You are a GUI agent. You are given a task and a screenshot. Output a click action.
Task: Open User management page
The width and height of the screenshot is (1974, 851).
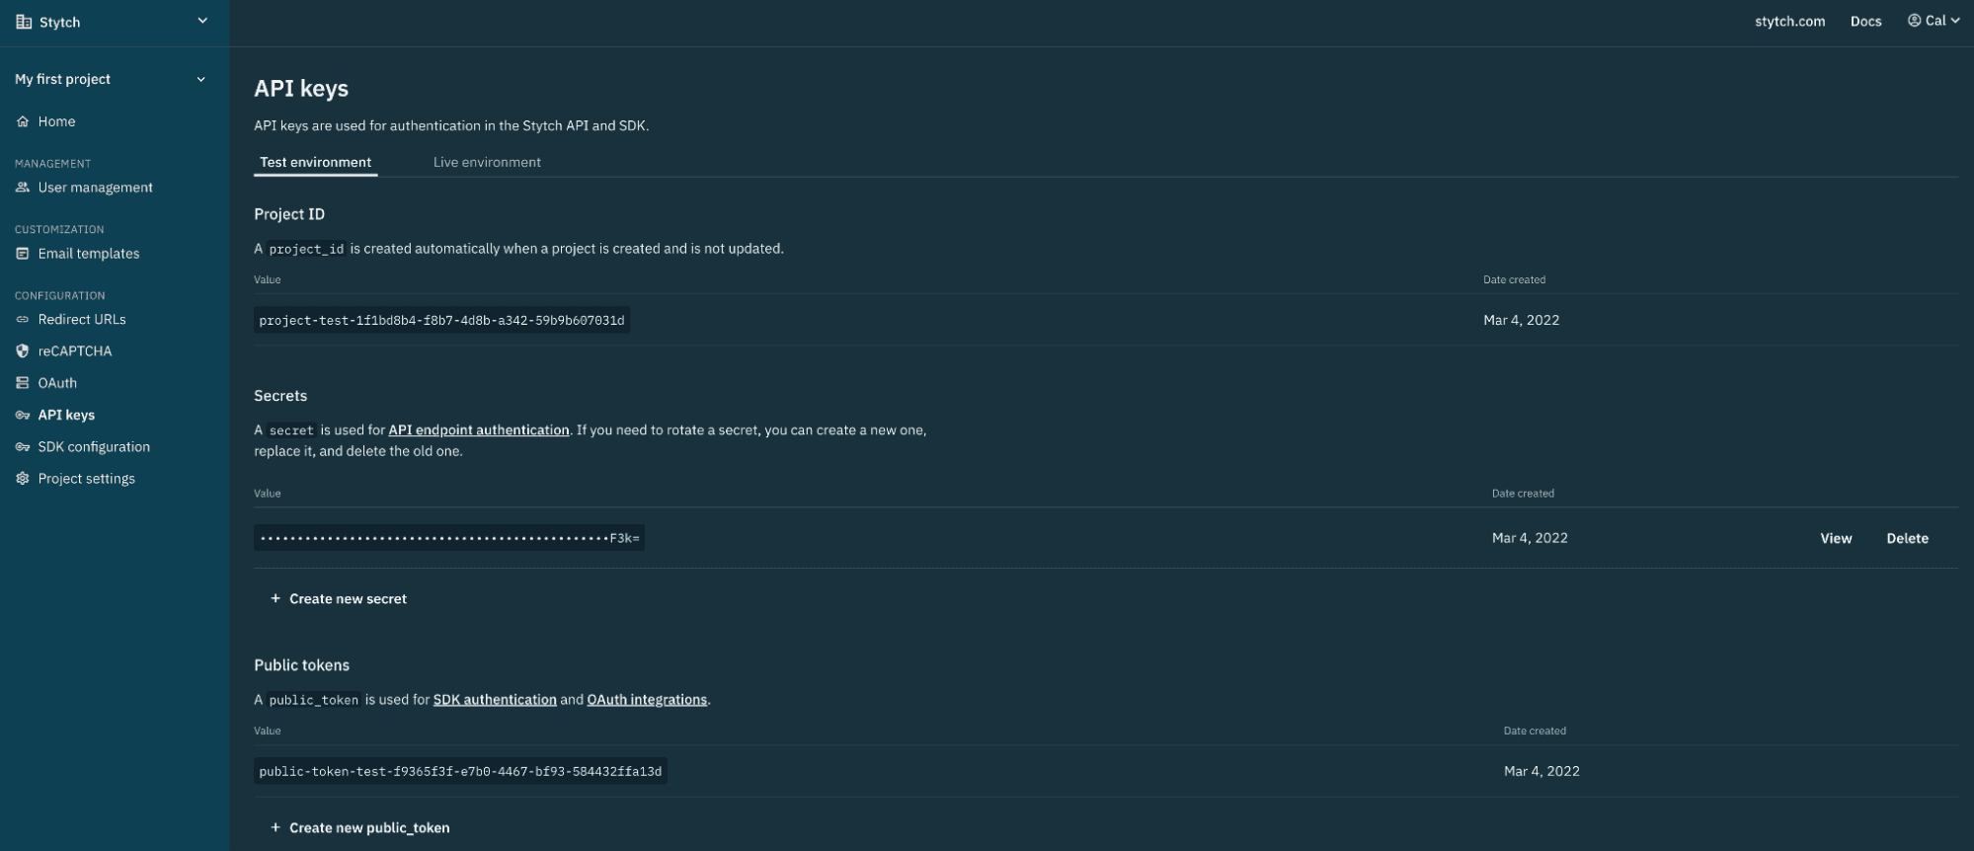95,188
